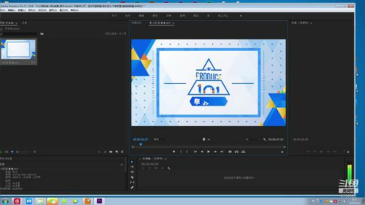Select the Ripple Edit tool
This screenshot has width=365, height=205.
[132, 172]
